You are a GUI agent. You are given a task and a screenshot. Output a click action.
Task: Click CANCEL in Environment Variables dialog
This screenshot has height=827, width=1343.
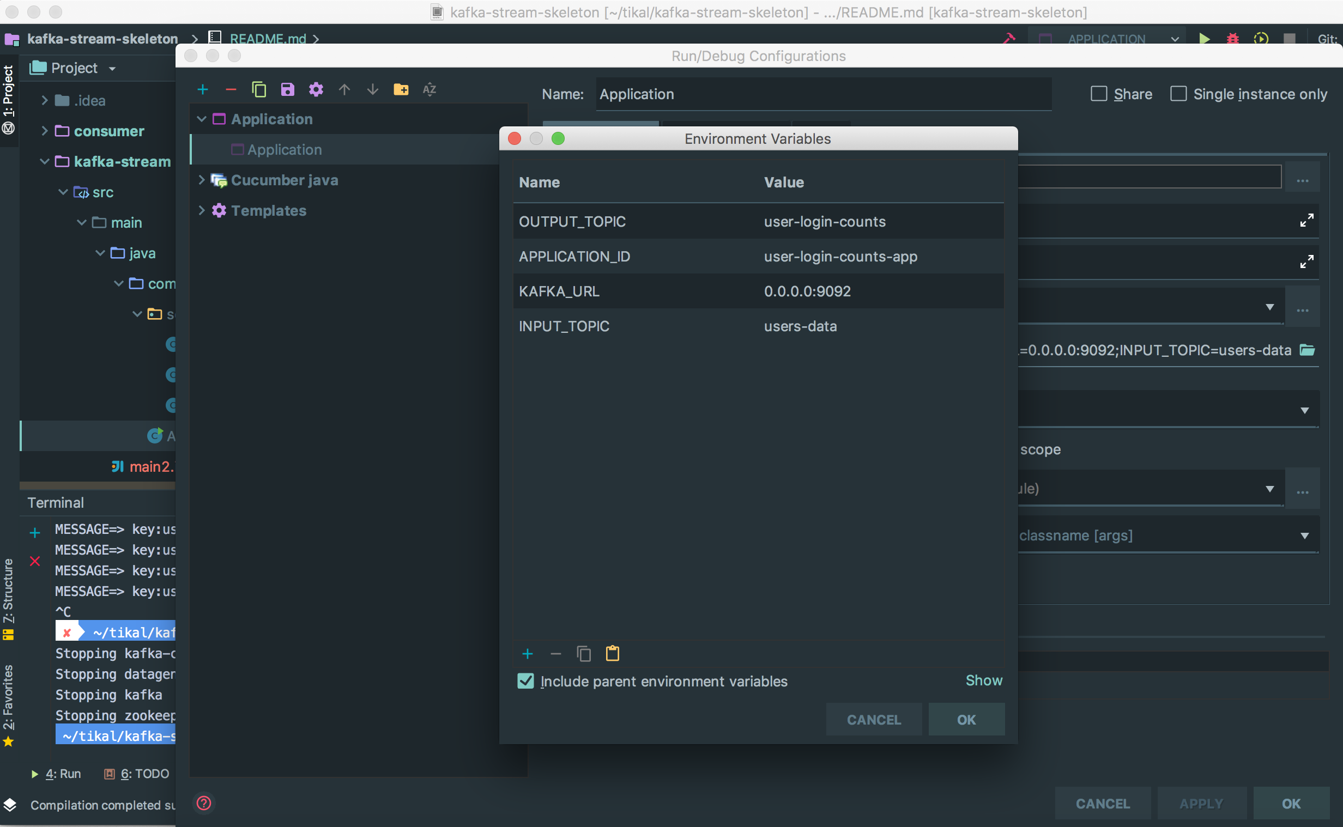(874, 719)
